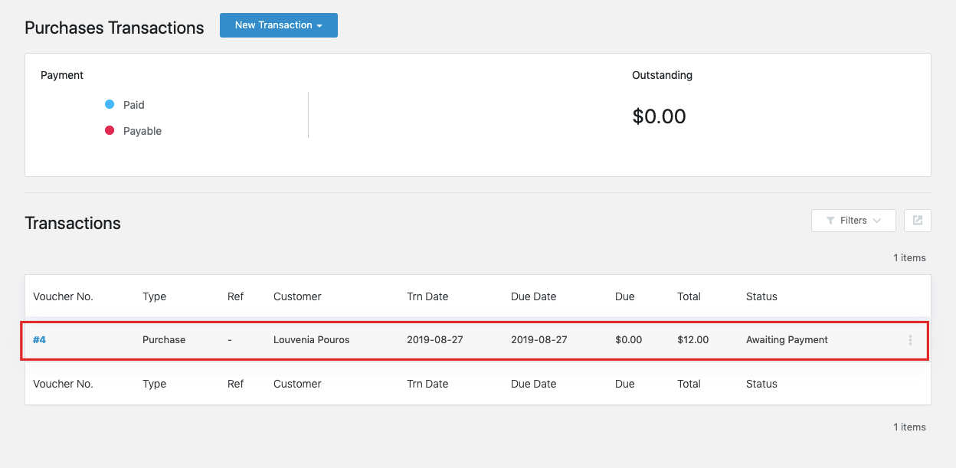The image size is (956, 468).
Task: Click the red Payable legend dot
Action: 110,129
